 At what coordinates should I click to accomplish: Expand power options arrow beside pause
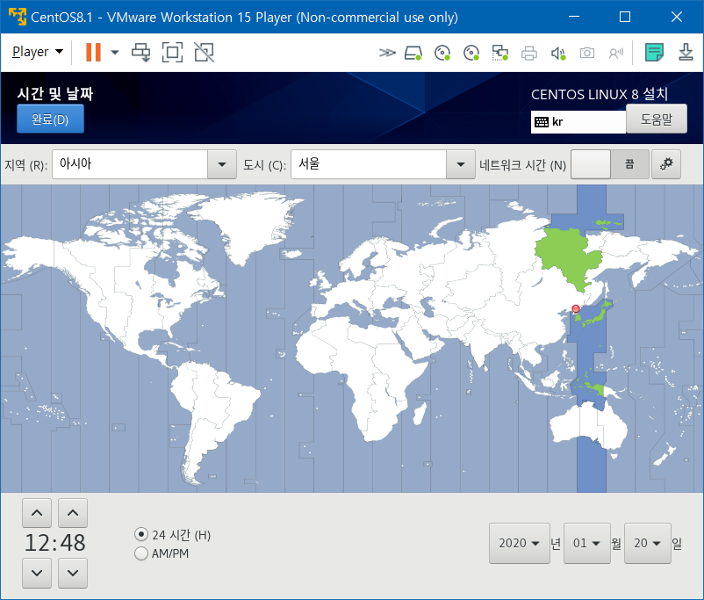point(115,52)
